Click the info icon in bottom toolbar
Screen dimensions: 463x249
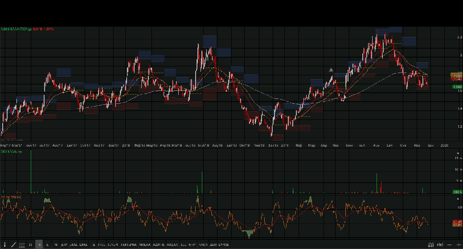(x=4, y=245)
